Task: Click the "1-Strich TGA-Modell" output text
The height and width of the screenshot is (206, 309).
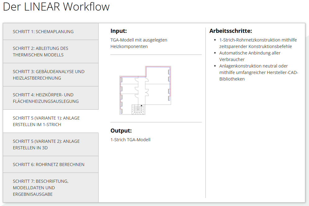Action: coord(130,140)
